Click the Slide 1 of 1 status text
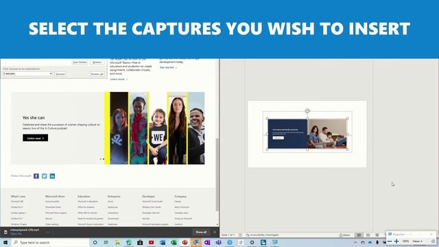 [228, 235]
